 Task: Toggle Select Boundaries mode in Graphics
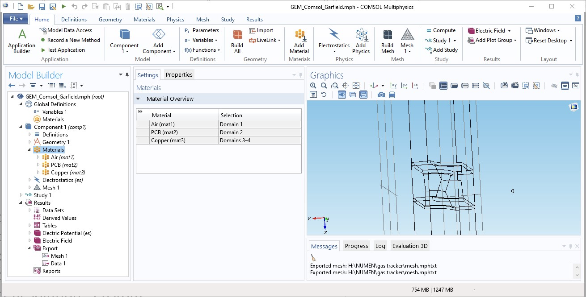coord(454,85)
